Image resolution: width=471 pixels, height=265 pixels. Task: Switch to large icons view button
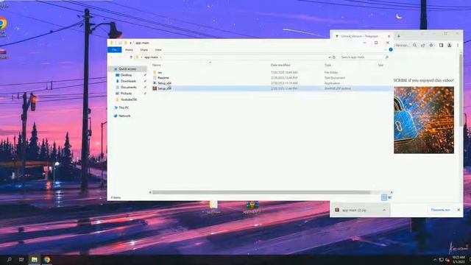coord(389,197)
